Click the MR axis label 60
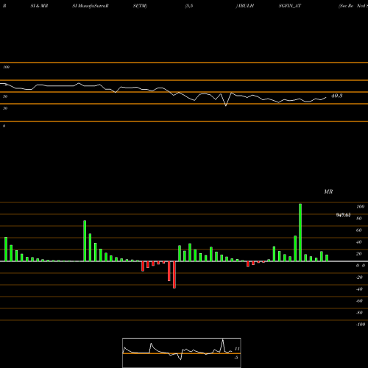The height and width of the screenshot is (368, 368). click(359, 230)
